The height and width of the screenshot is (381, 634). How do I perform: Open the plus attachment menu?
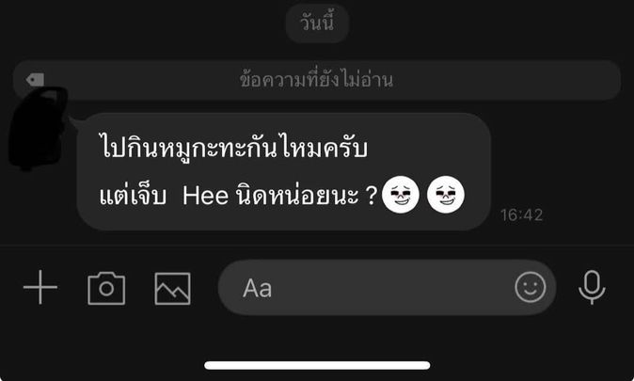click(x=40, y=288)
